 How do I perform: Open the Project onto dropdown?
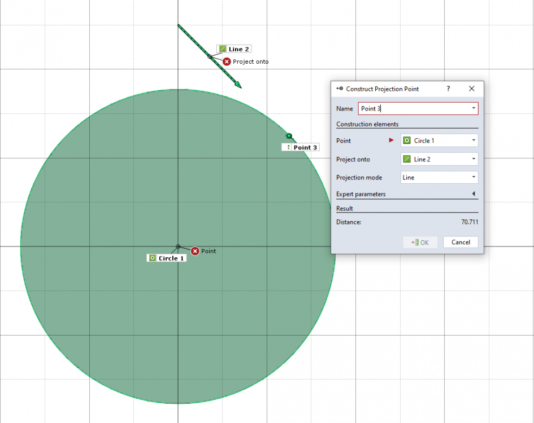coord(474,159)
